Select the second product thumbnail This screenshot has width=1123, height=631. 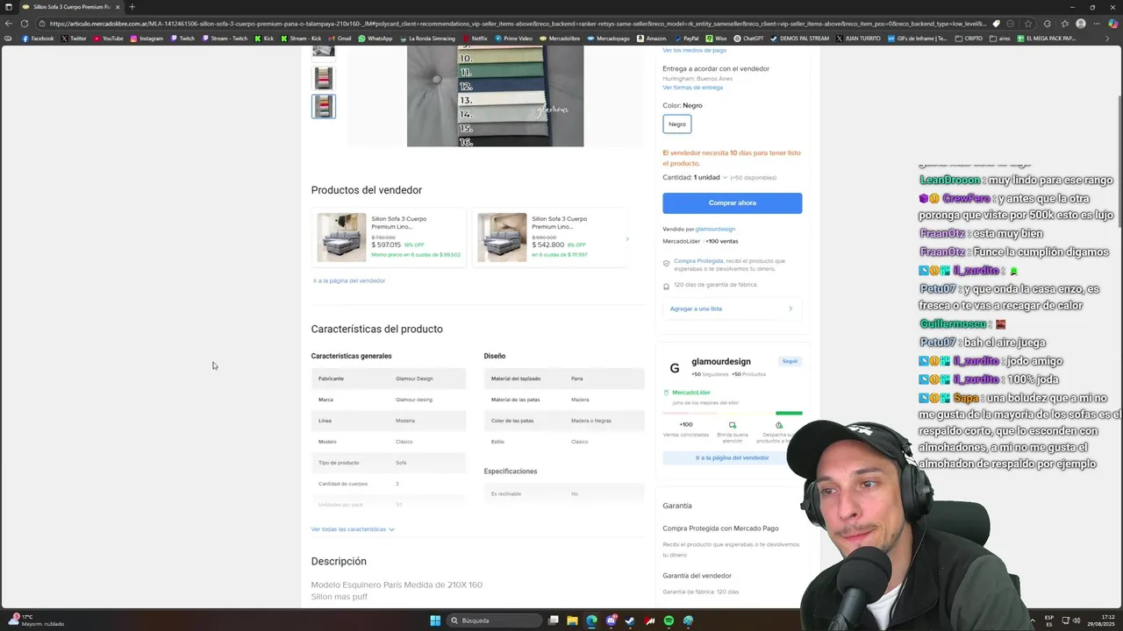[x=324, y=77]
